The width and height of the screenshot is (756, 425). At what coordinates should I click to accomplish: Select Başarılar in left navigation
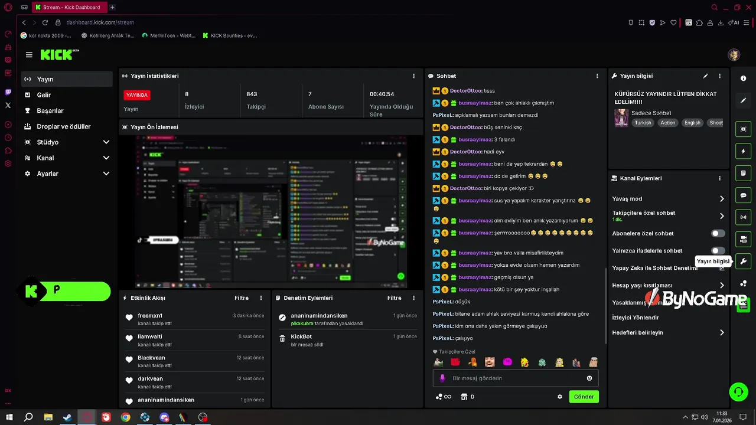(67, 111)
